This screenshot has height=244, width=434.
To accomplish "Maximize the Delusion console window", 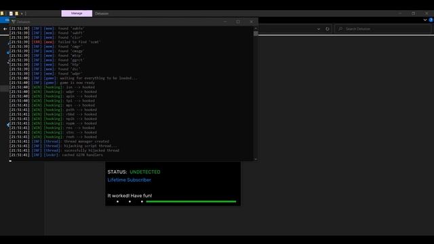I will click(238, 22).
